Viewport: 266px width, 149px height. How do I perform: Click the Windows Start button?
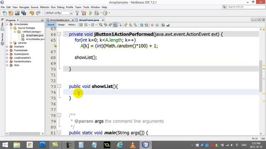pyautogui.click(x=5, y=145)
